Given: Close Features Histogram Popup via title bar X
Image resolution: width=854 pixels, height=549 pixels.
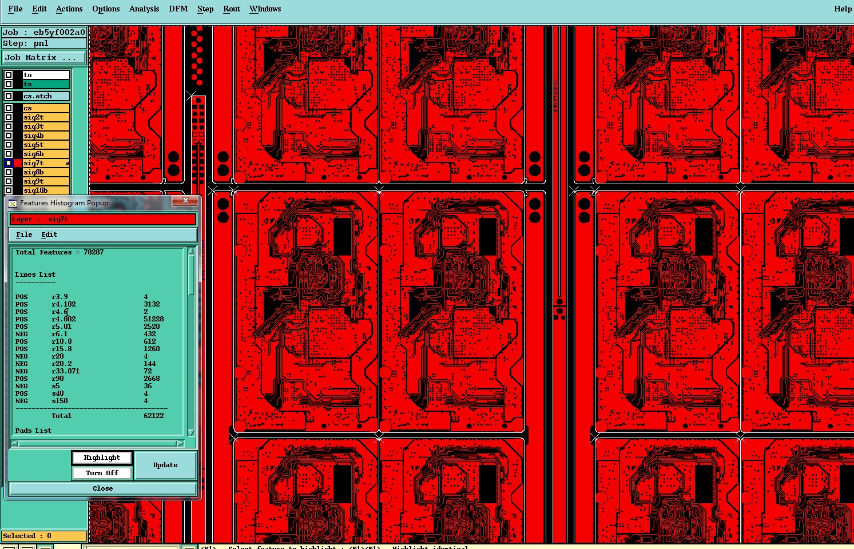Looking at the screenshot, I should pyautogui.click(x=185, y=201).
